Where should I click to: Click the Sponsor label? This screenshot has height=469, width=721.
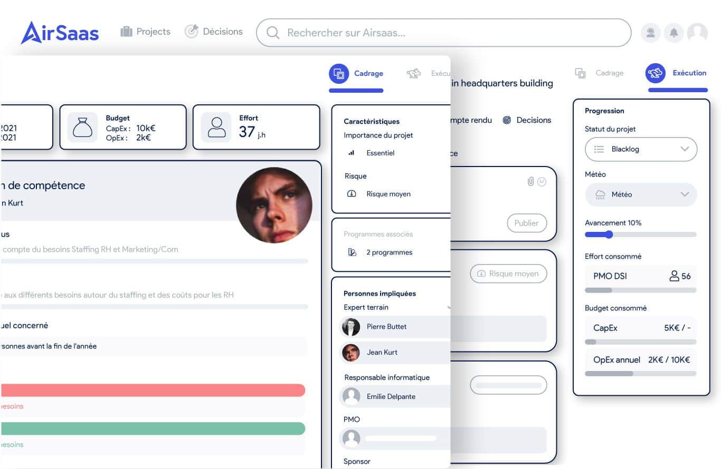click(x=357, y=461)
